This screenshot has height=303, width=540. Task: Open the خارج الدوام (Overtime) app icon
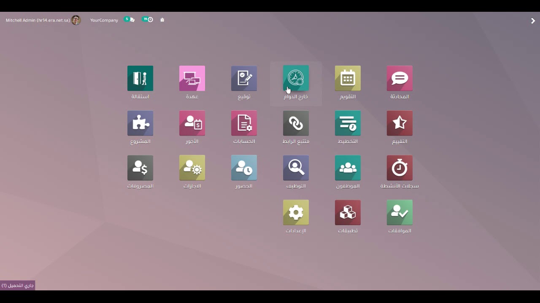[x=296, y=78]
